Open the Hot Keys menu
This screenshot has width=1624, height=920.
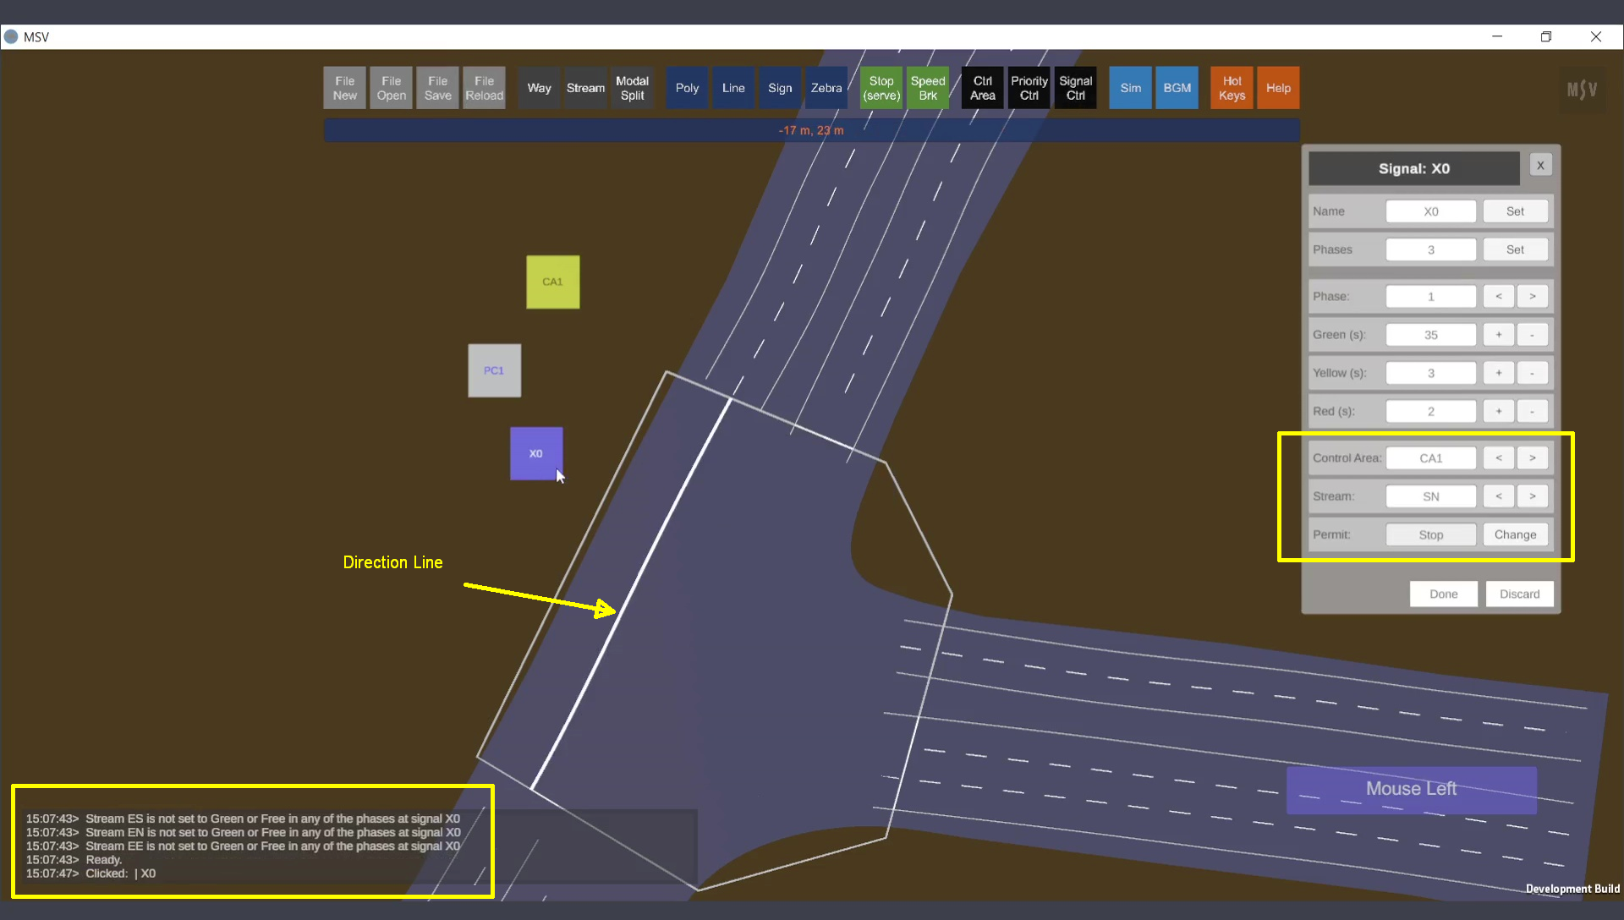[x=1232, y=88]
